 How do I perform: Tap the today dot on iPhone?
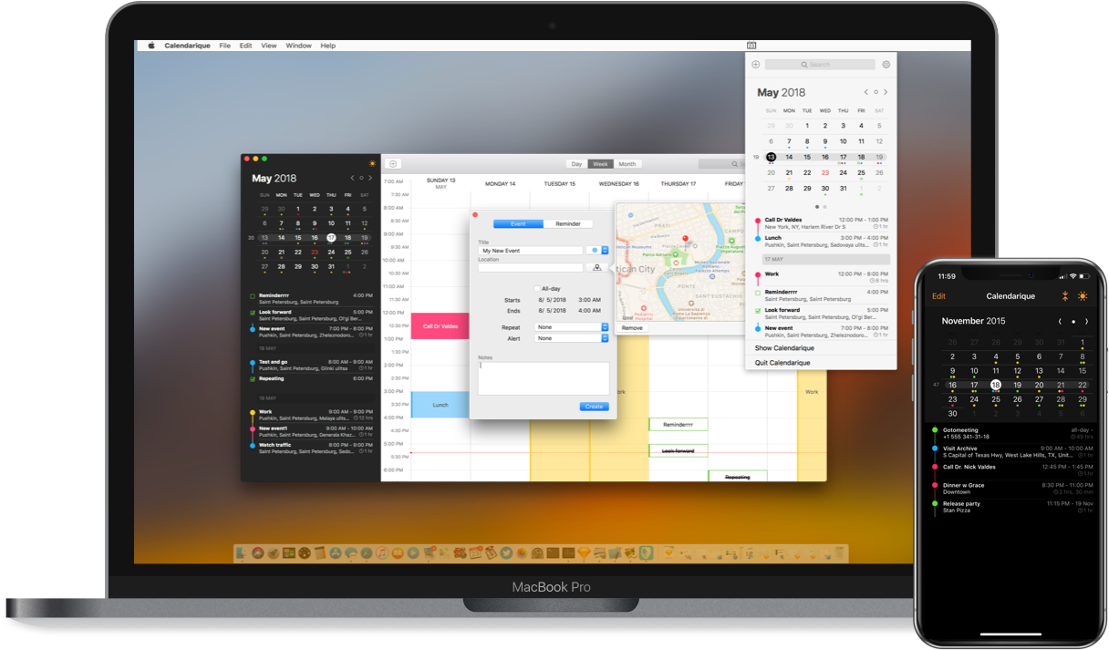tap(1073, 321)
